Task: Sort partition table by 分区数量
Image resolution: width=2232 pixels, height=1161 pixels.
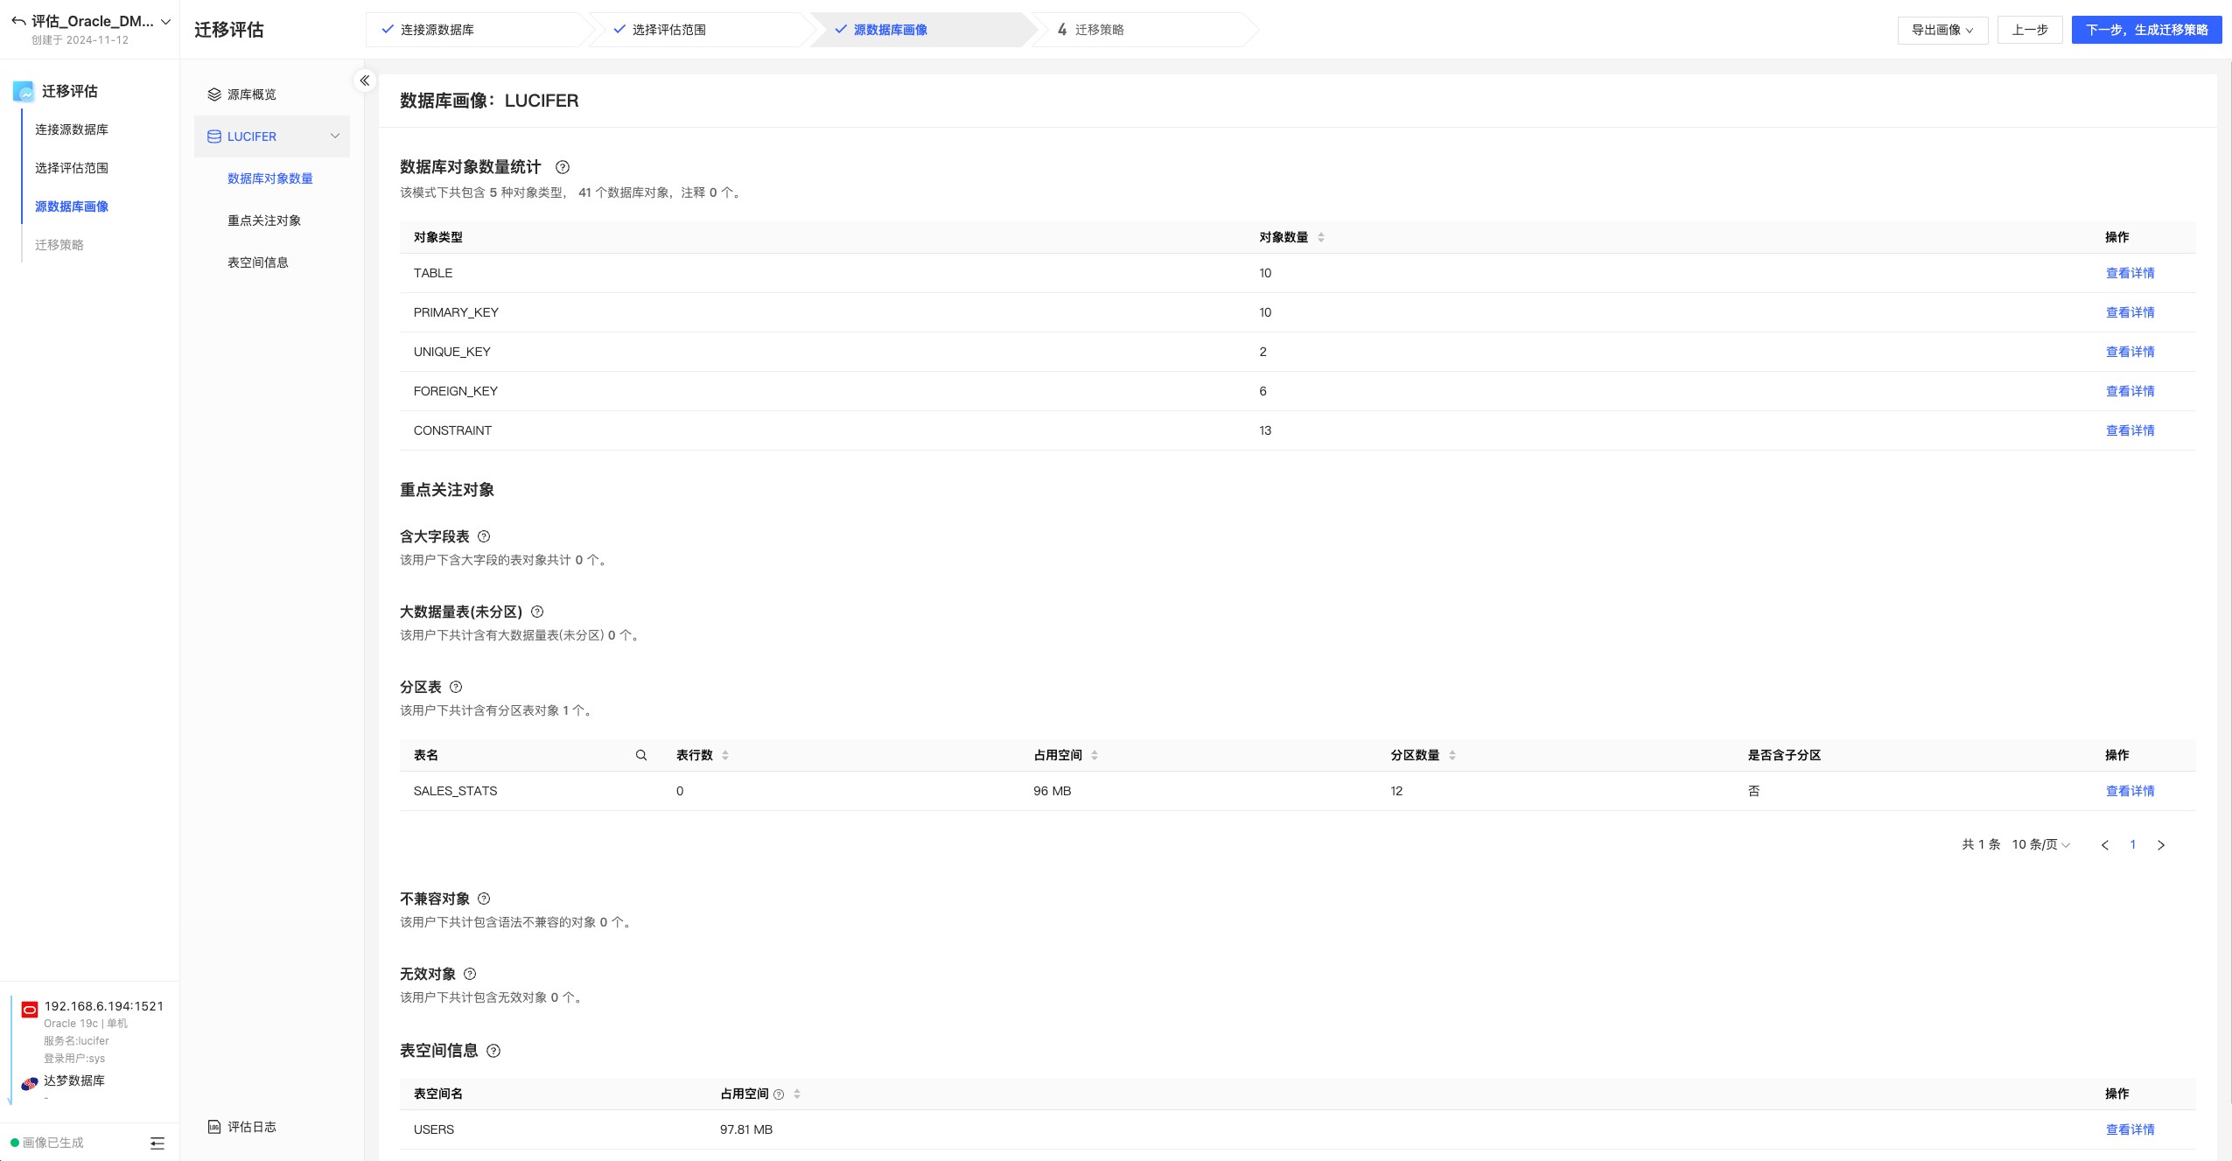Action: (x=1452, y=755)
